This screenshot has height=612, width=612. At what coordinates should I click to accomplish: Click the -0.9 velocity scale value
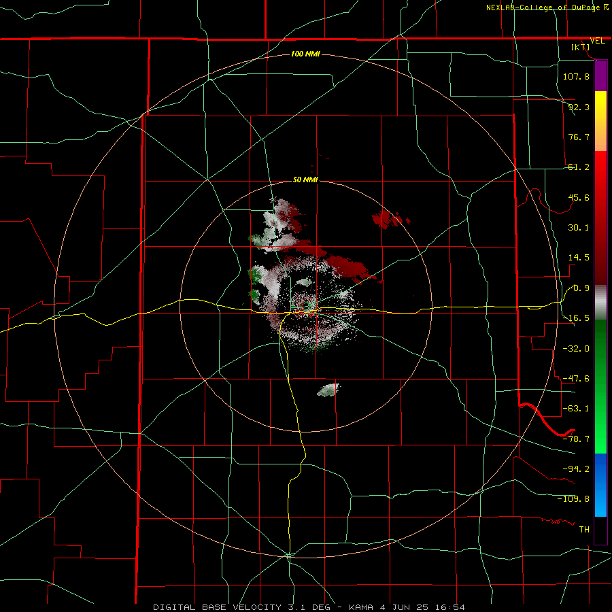point(579,288)
